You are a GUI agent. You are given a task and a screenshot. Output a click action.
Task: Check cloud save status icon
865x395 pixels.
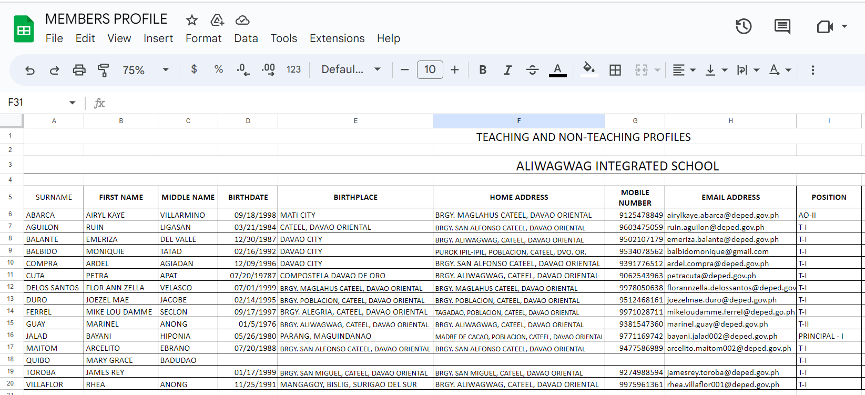pyautogui.click(x=242, y=20)
